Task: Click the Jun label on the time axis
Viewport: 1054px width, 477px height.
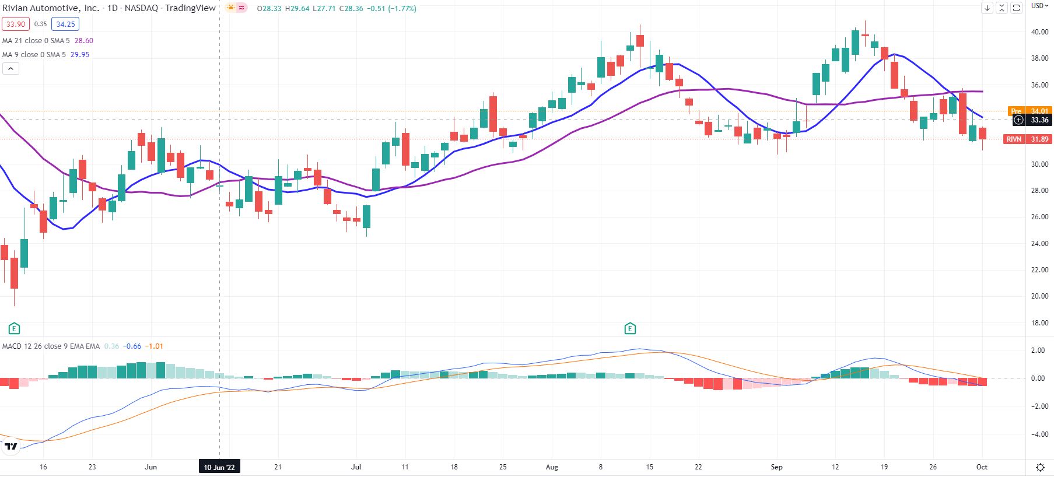Action: click(150, 467)
